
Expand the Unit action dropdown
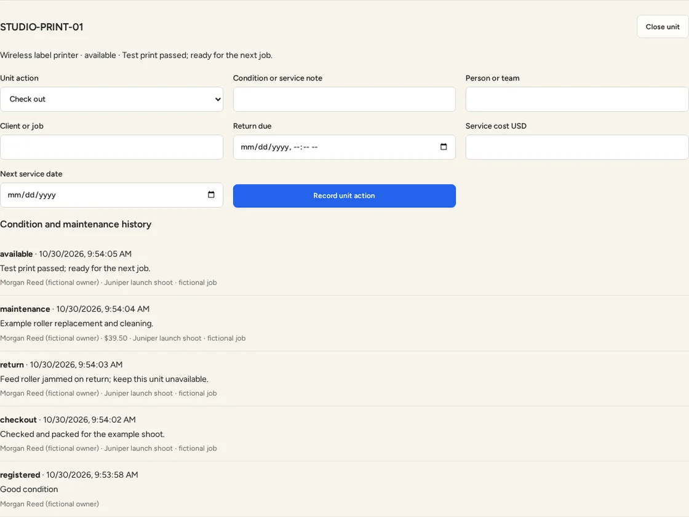(x=111, y=99)
